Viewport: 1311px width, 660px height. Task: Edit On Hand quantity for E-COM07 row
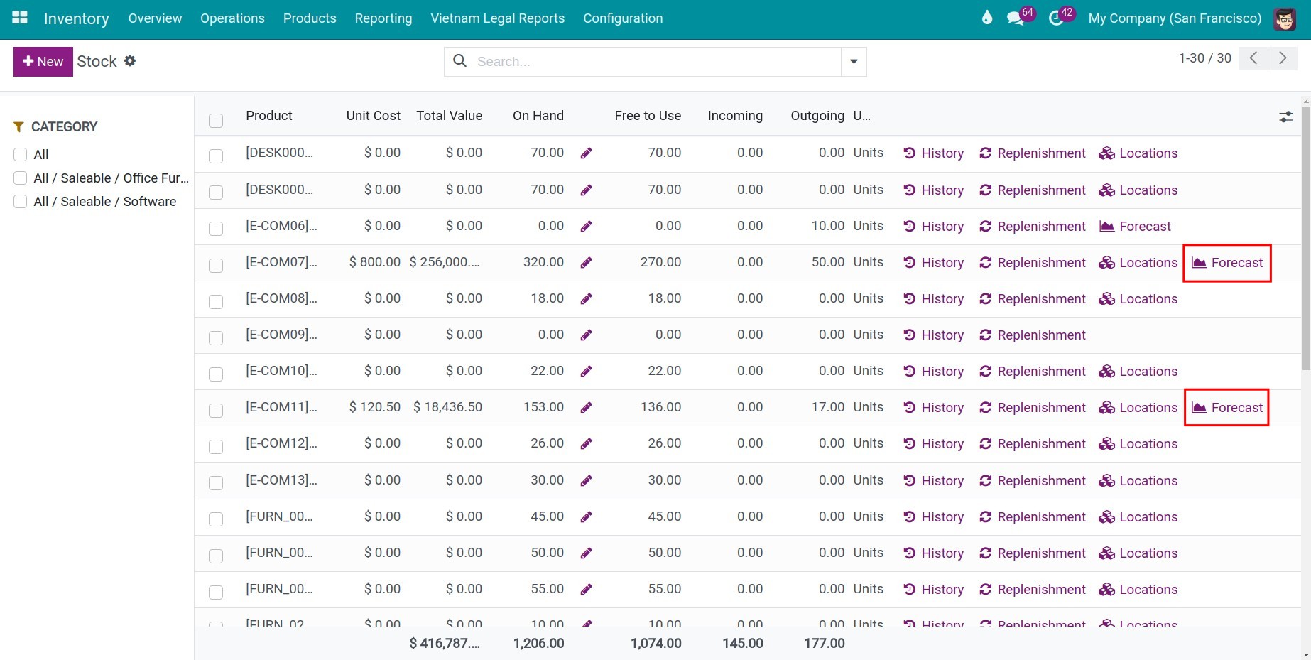pyautogui.click(x=586, y=263)
